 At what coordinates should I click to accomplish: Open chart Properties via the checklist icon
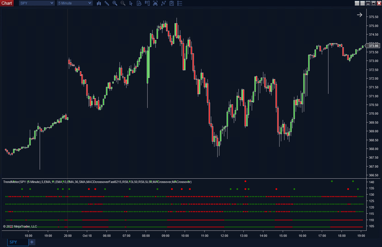pos(180,3)
